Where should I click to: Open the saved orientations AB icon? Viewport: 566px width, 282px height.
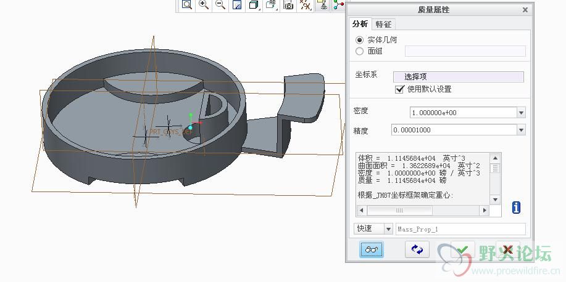pyautogui.click(x=271, y=5)
